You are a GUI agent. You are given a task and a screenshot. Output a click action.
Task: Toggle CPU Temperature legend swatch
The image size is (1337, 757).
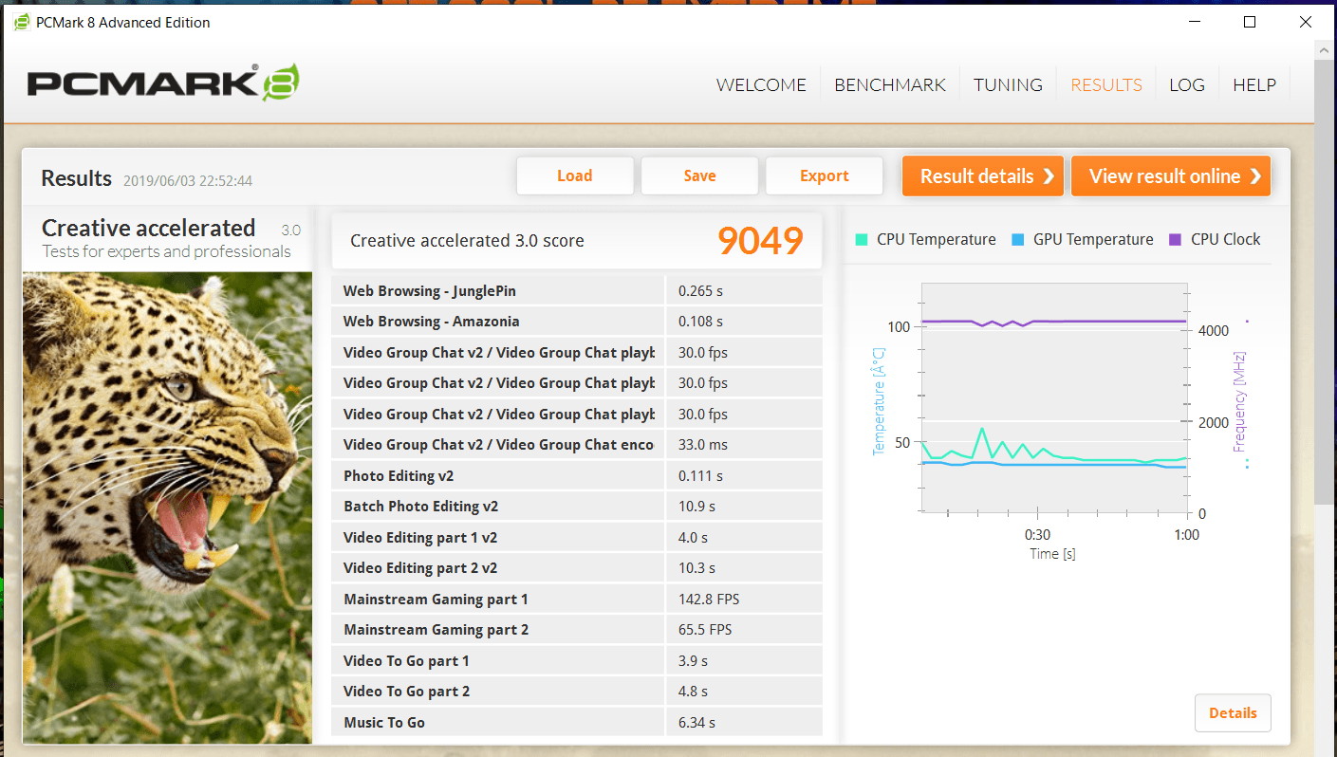862,240
